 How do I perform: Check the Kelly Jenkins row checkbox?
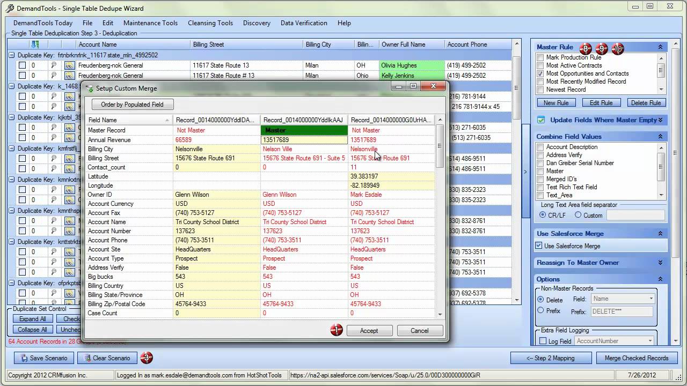22,76
